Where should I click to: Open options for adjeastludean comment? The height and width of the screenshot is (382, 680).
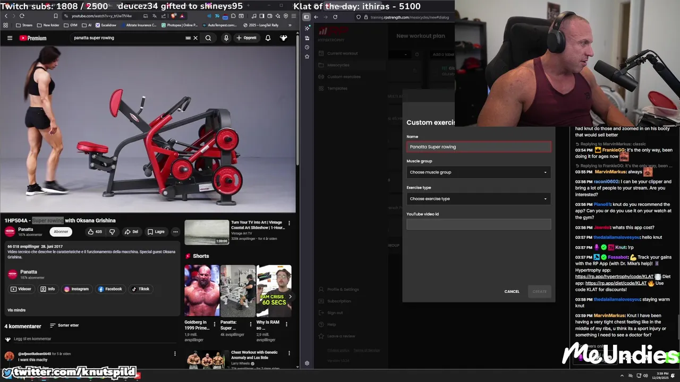pos(175,354)
